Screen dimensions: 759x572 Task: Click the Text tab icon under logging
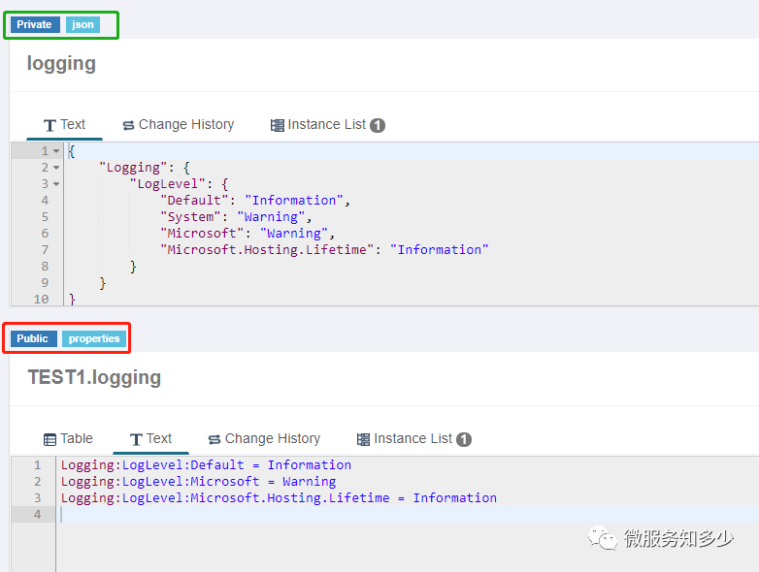point(49,126)
